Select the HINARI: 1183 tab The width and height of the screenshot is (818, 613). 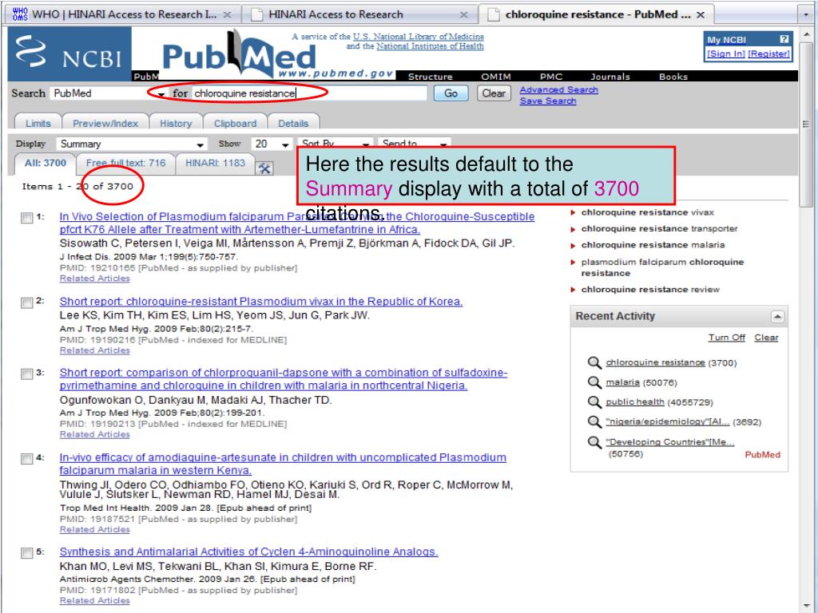(x=215, y=163)
